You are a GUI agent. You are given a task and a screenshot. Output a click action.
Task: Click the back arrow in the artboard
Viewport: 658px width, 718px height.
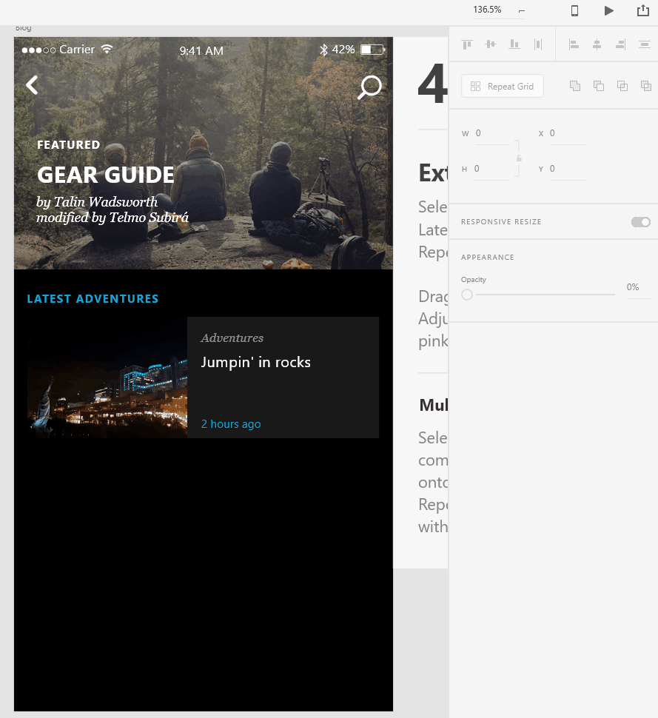tap(32, 85)
